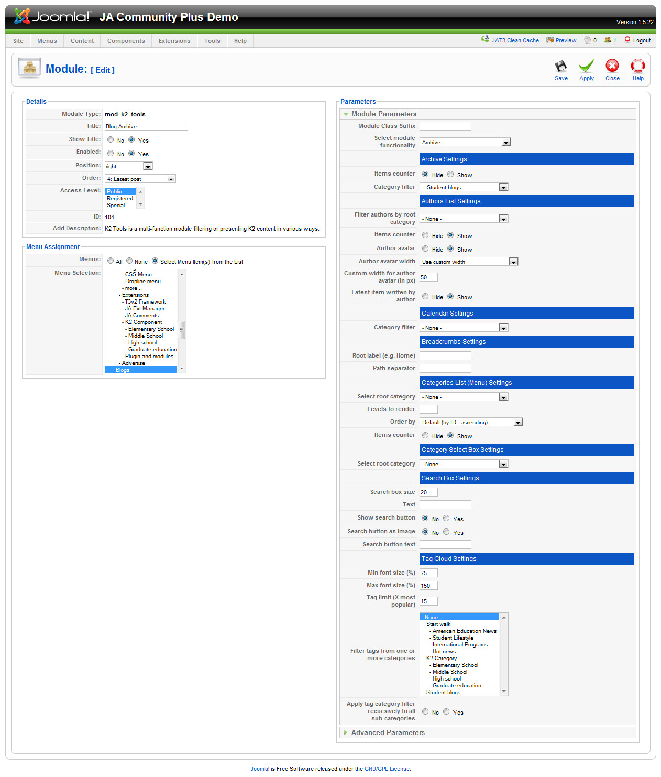
Task: Click the Joomla! logo in the header
Action: tap(52, 17)
